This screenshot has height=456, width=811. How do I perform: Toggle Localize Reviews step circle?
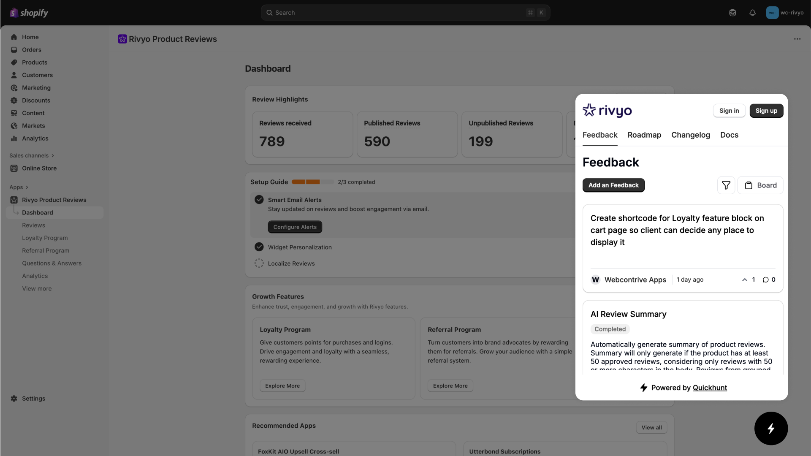point(259,263)
